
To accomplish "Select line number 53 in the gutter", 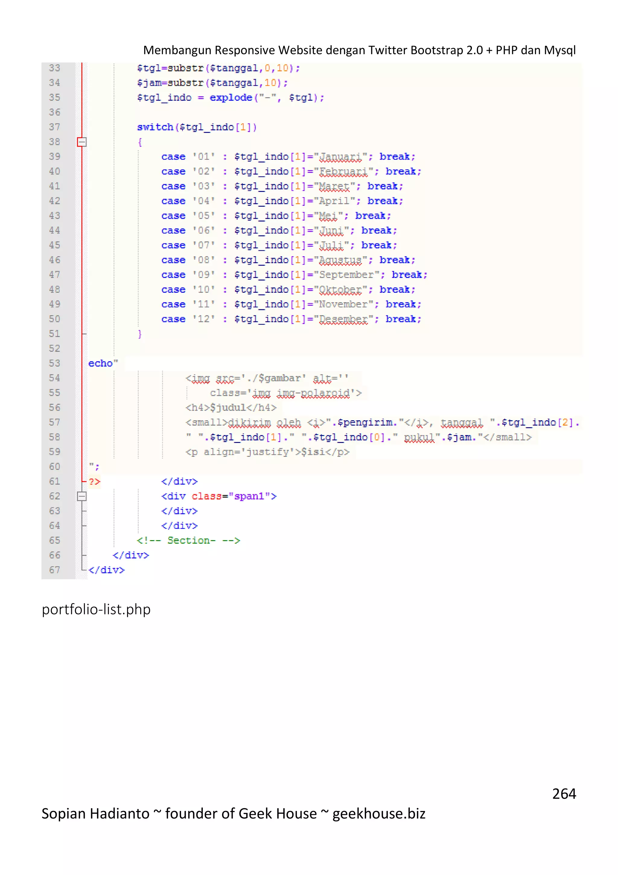I will pyautogui.click(x=54, y=363).
